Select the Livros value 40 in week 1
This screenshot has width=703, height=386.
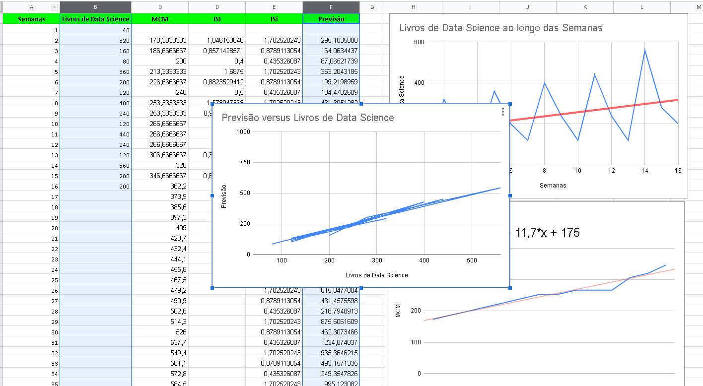tap(95, 30)
